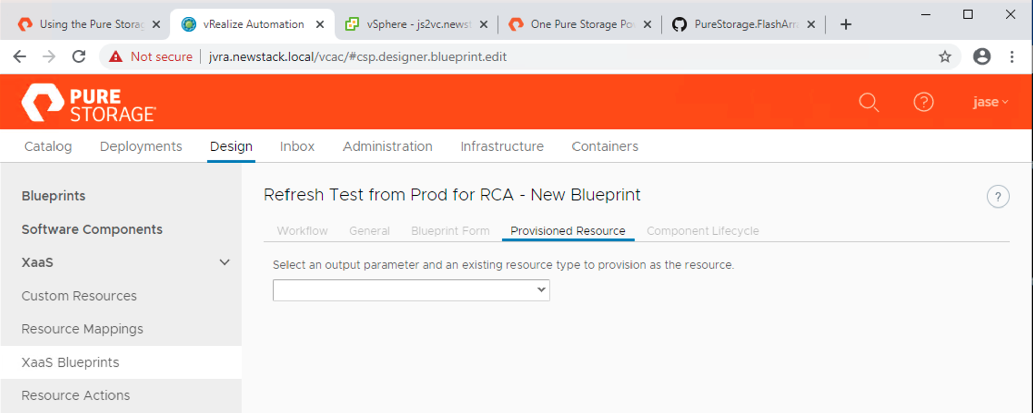Click the Pure Storage logo

pos(89,103)
